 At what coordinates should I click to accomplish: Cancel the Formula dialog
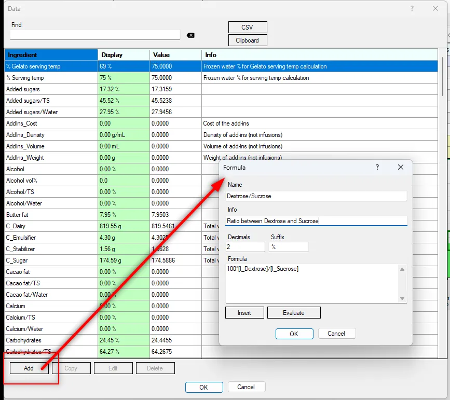[x=337, y=334]
